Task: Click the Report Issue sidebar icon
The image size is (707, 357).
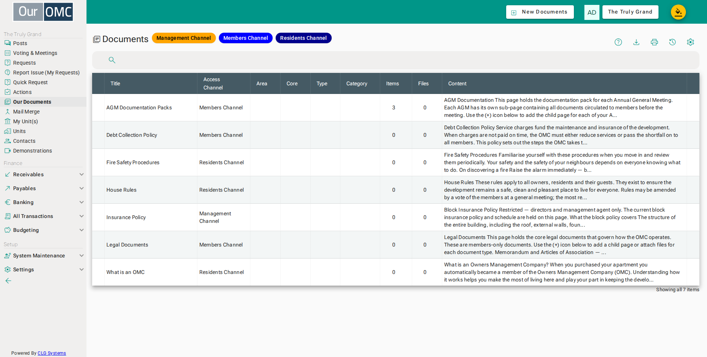Action: point(8,73)
